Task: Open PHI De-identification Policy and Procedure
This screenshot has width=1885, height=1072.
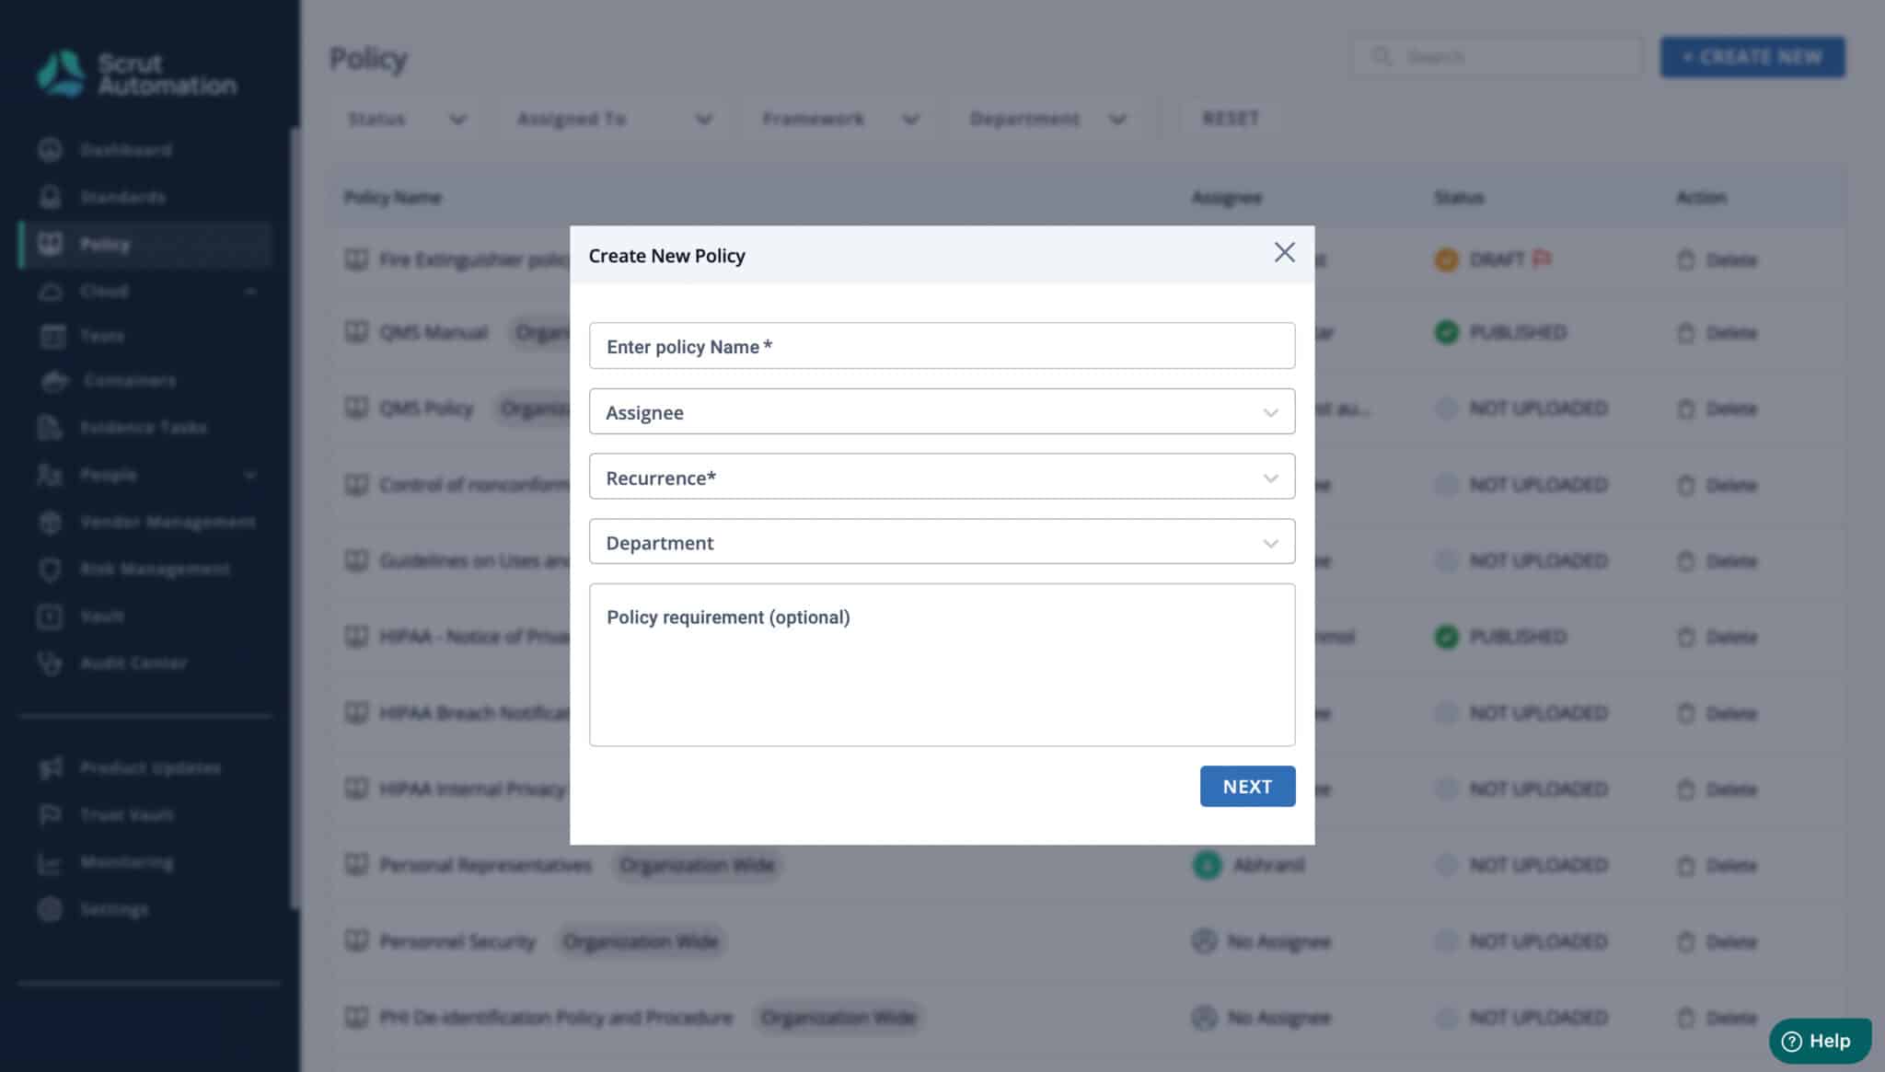Action: 556,1018
